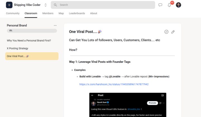Viewport: 201px width, 117px height.
Task: Click Harsh Soni's avatar in the post
Action: tap(94, 103)
